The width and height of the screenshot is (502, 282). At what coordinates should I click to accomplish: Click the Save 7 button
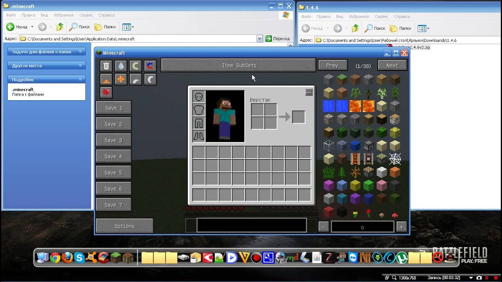click(x=113, y=205)
